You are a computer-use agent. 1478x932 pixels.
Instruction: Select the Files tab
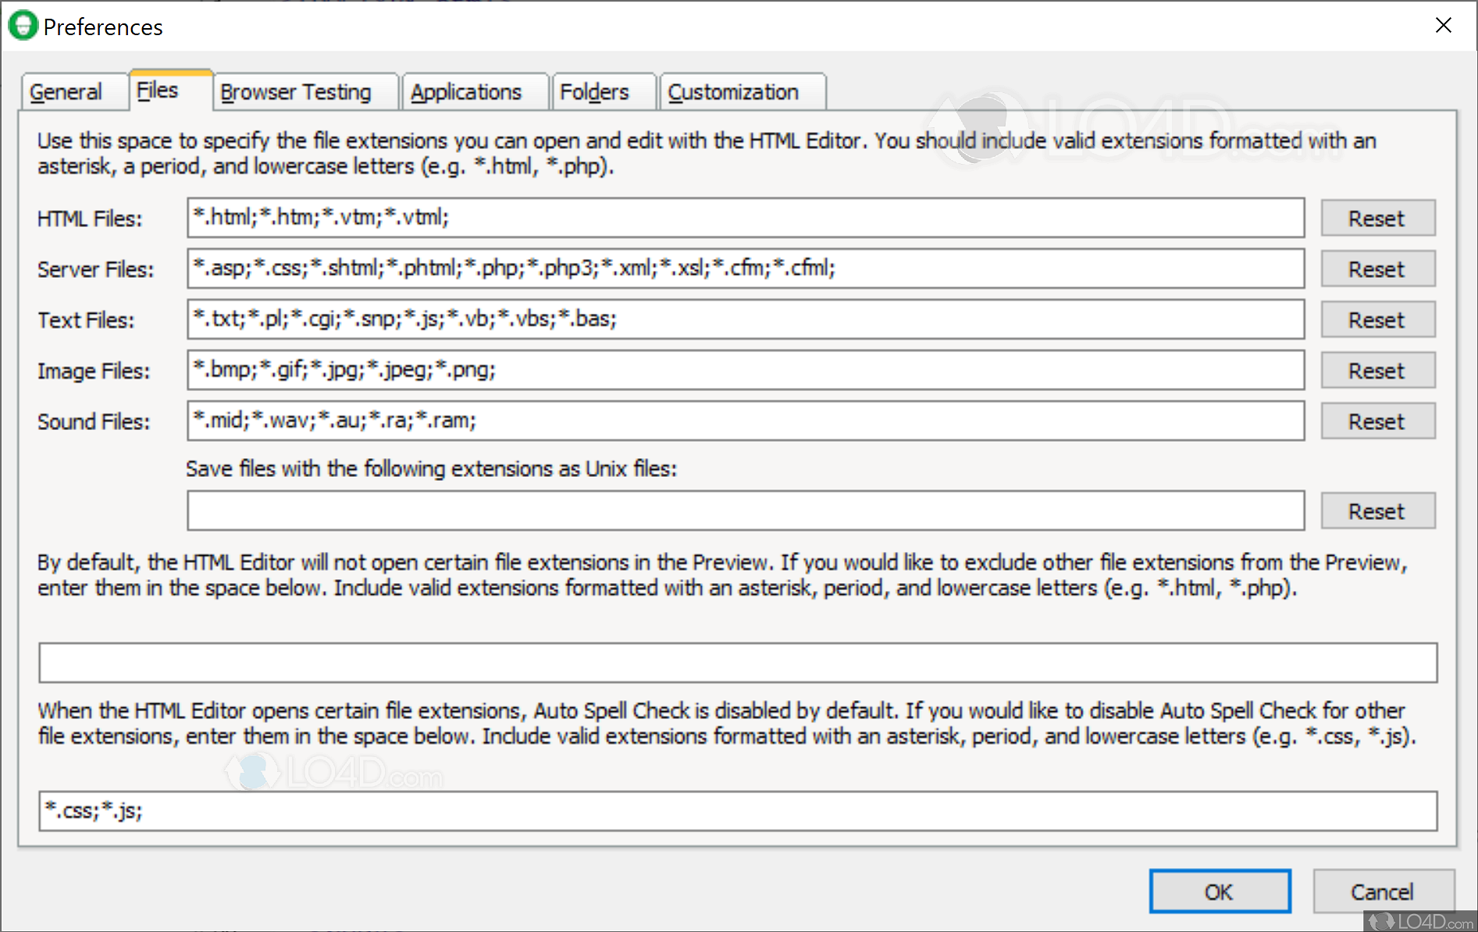(158, 91)
